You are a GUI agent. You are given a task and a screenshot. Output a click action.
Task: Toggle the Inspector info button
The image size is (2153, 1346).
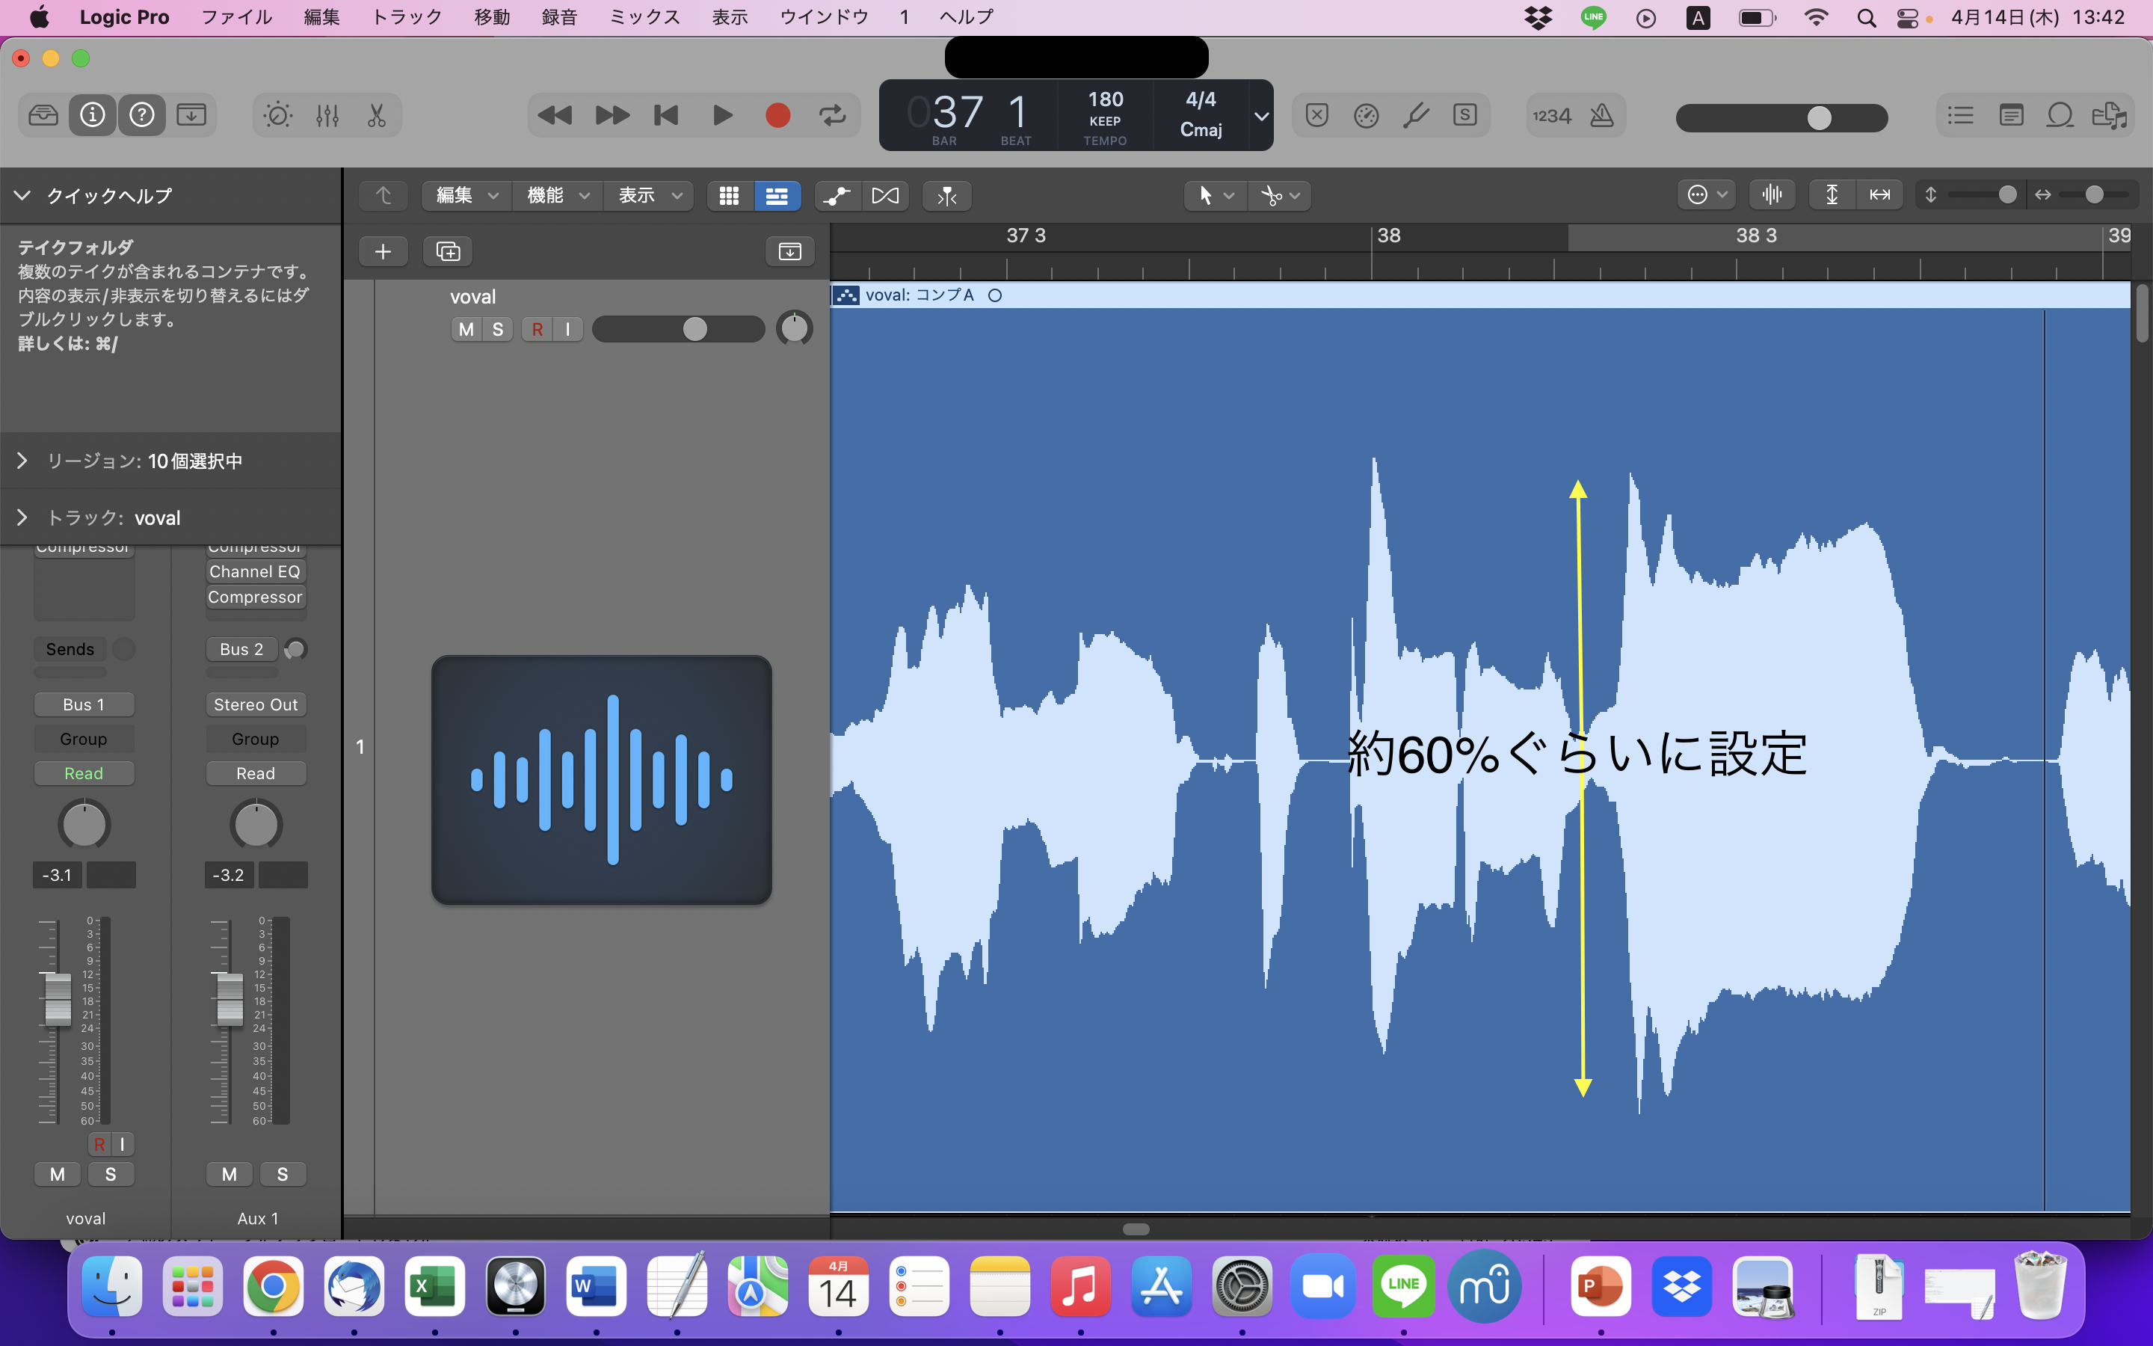(x=93, y=116)
